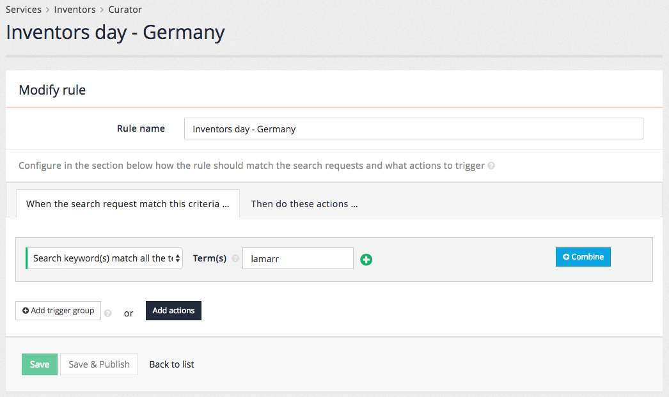The image size is (669, 397).
Task: Click inside the Term(s) field containing lamarr
Action: click(x=297, y=258)
